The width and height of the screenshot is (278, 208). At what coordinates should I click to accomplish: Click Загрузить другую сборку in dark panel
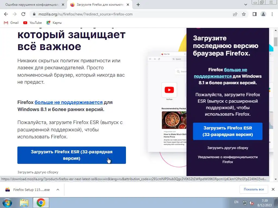(x=228, y=148)
